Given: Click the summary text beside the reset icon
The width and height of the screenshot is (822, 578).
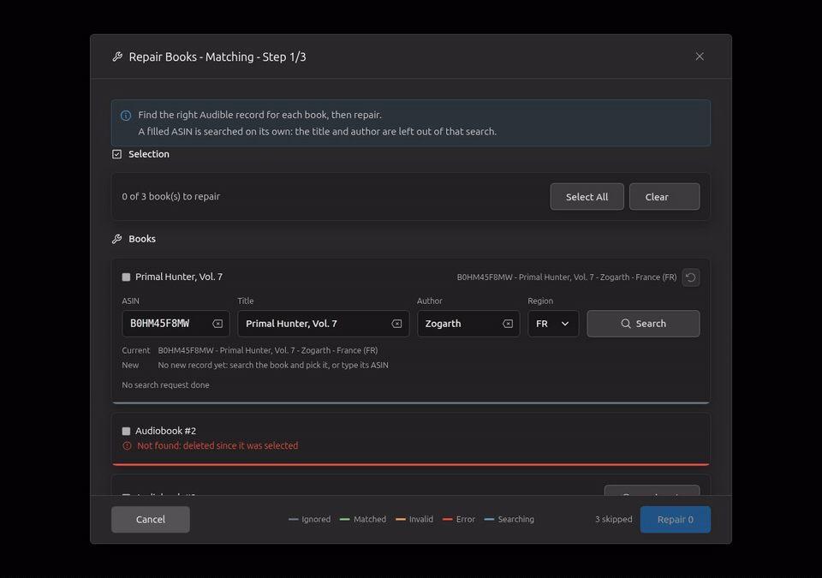Looking at the screenshot, I should [x=567, y=277].
